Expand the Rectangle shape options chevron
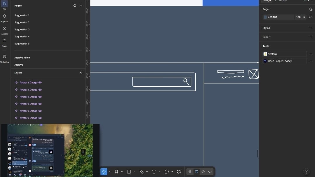 (134, 172)
